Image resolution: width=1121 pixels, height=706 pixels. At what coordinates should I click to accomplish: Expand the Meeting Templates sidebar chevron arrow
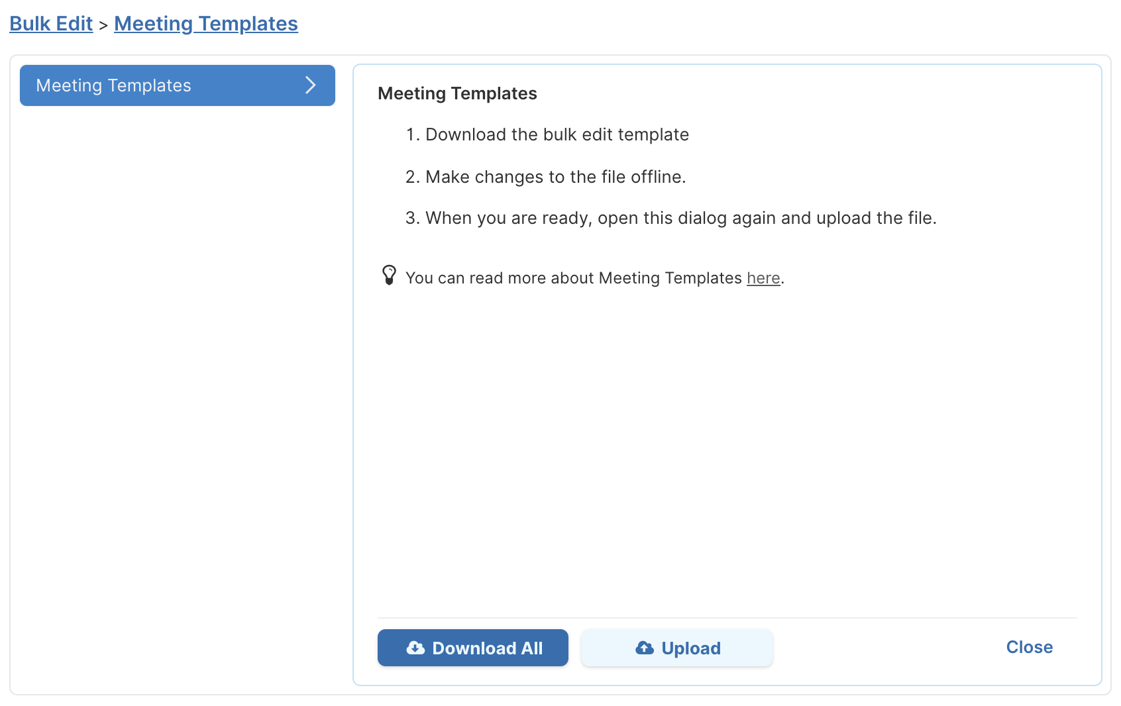pos(310,85)
